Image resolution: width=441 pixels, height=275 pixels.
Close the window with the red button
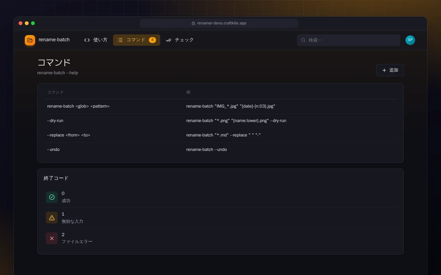(21, 23)
